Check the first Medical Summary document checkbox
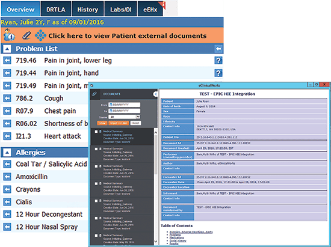The image size is (331, 247). tap(96, 132)
